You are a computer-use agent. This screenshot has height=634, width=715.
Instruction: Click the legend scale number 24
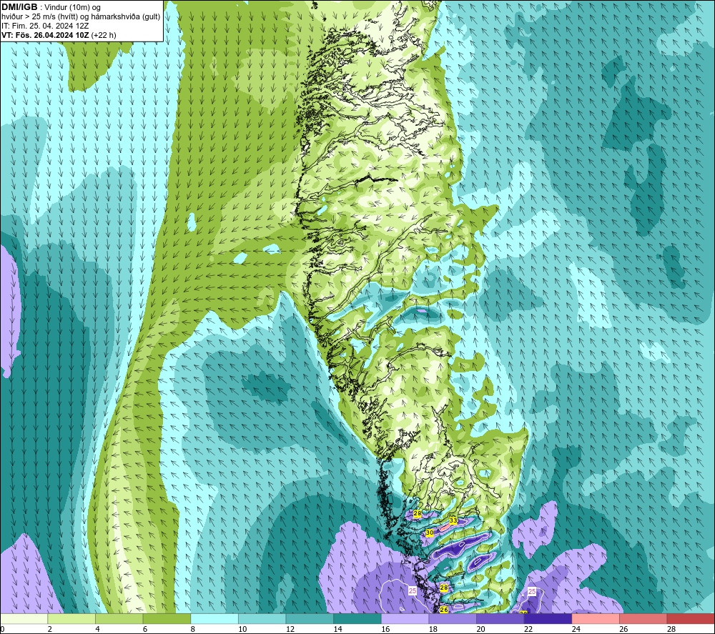576,629
